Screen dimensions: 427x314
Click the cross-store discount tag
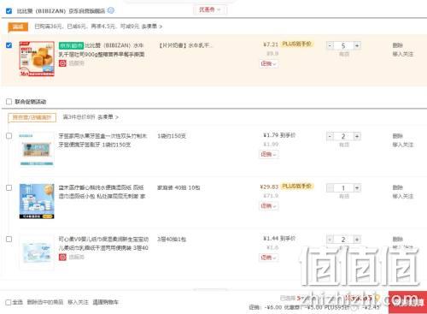pyautogui.click(x=32, y=117)
